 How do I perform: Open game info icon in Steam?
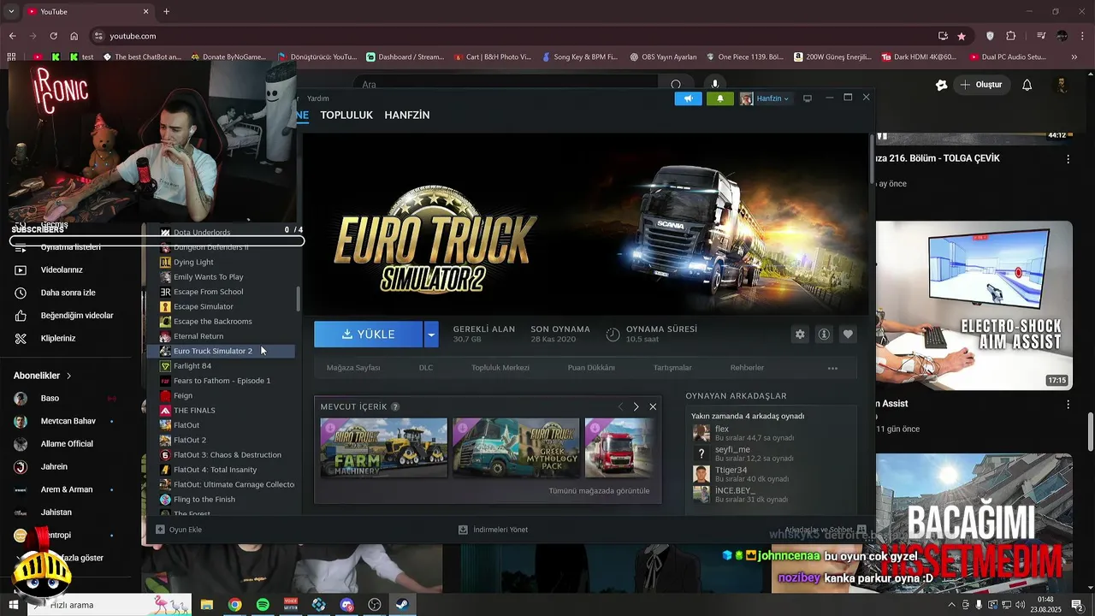(824, 335)
